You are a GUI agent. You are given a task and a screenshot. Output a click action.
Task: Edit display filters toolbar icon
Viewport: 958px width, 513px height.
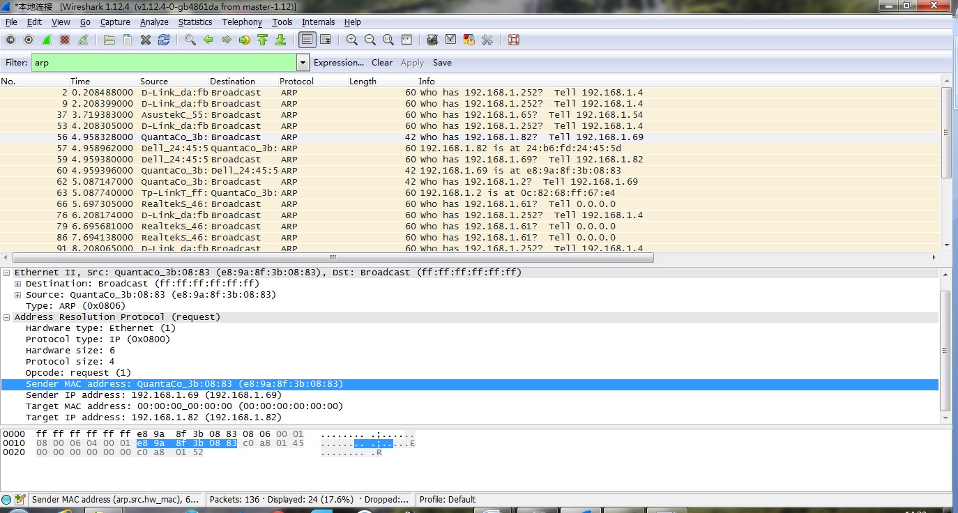451,40
